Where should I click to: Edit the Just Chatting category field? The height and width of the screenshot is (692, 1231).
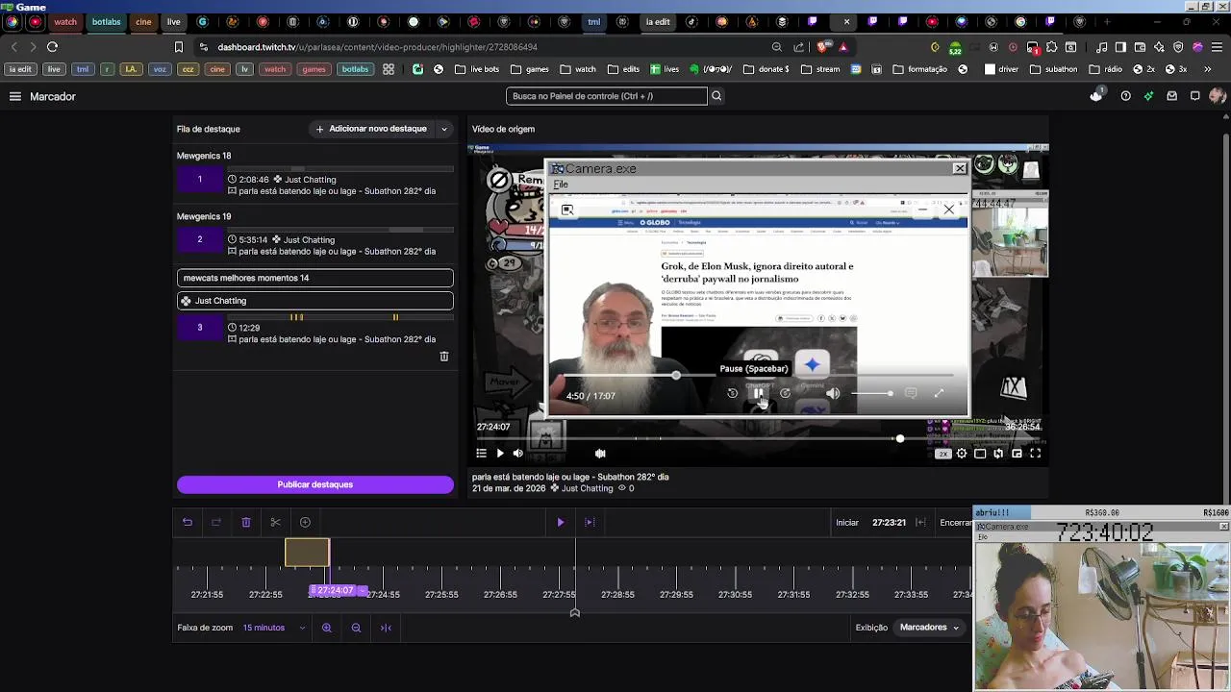coord(314,301)
